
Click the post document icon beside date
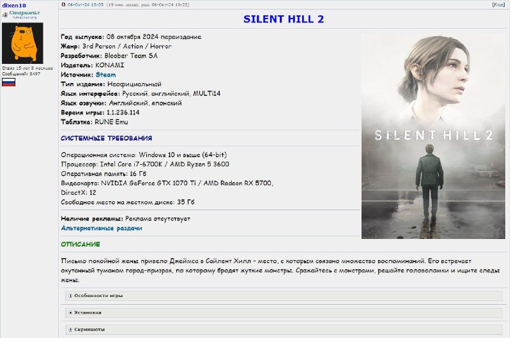pyautogui.click(x=63, y=4)
